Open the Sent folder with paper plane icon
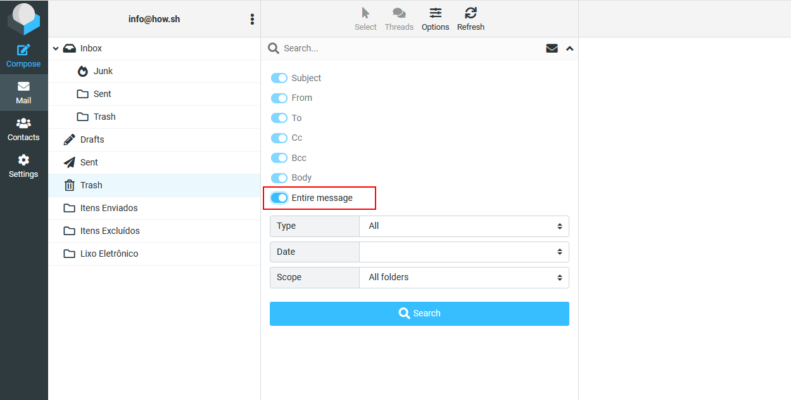The width and height of the screenshot is (791, 400). click(154, 162)
